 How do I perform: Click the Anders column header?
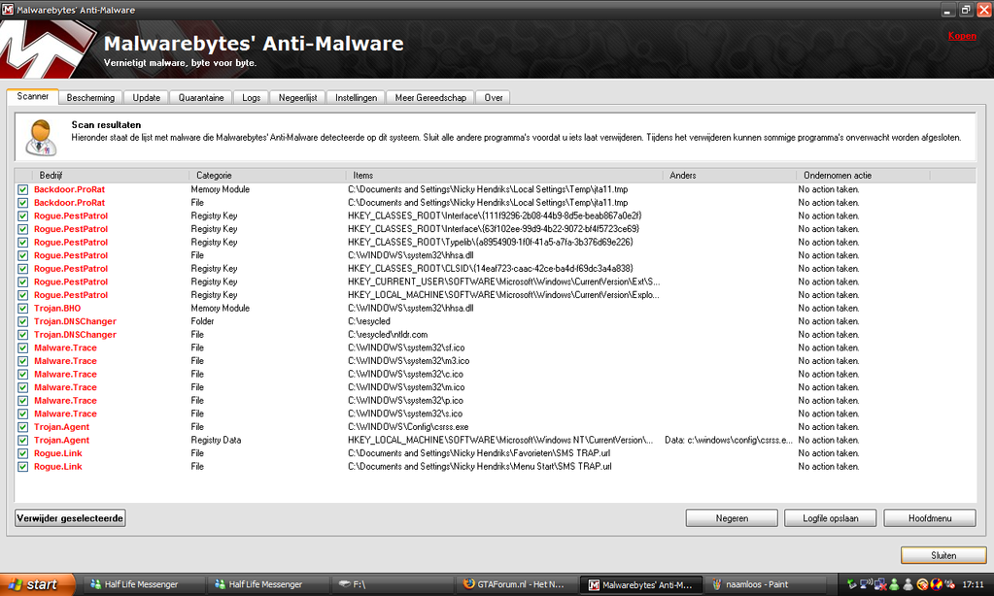tap(729, 176)
